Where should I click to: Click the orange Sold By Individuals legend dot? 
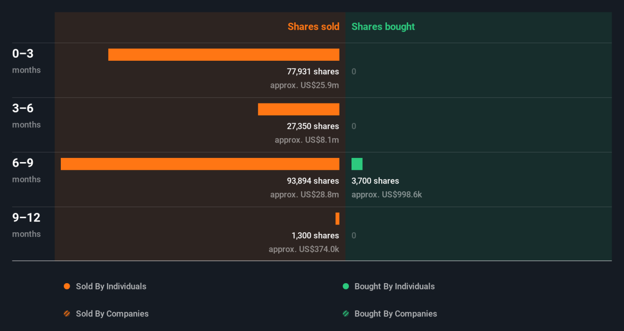[x=67, y=286]
